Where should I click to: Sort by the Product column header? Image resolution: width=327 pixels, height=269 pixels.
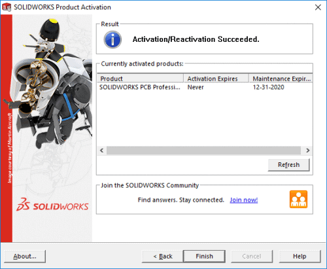pos(140,79)
